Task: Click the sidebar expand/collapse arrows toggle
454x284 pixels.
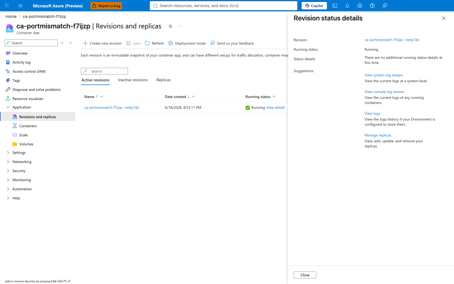Action: pos(62,43)
